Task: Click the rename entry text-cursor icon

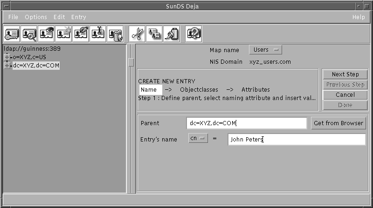Action: (98, 34)
